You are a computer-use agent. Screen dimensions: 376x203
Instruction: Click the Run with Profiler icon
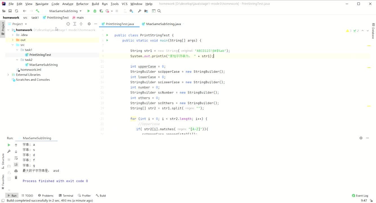(107, 11)
